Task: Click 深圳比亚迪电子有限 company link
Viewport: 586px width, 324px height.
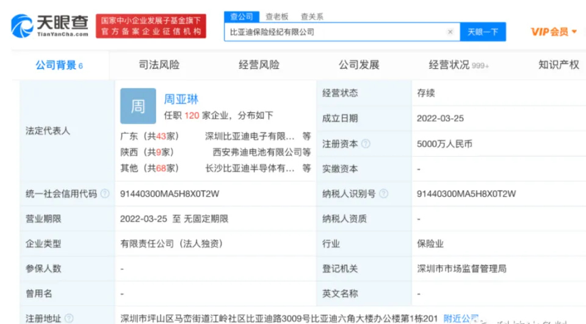Action: point(250,136)
